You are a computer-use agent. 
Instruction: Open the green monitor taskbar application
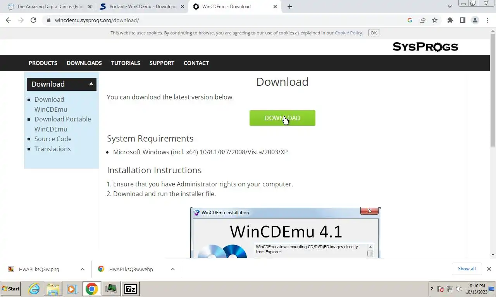pyautogui.click(x=111, y=289)
